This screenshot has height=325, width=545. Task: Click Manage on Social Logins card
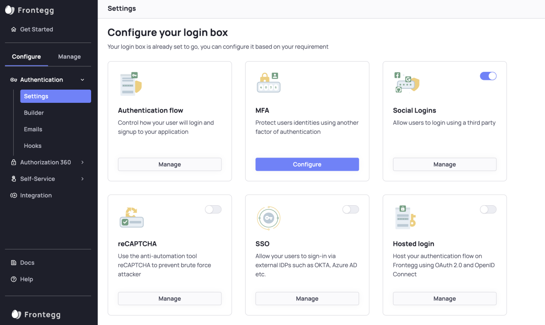[445, 164]
